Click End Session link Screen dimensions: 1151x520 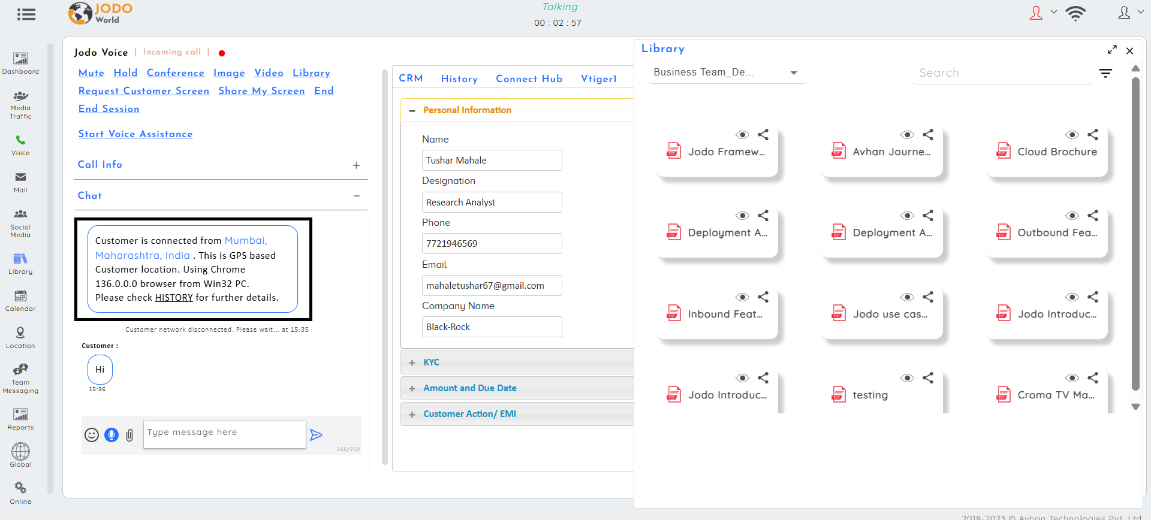click(x=109, y=109)
